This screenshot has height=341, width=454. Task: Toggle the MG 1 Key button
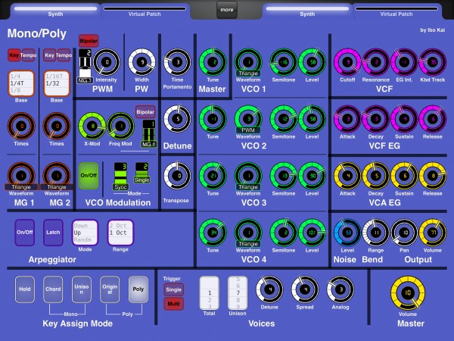(14, 55)
